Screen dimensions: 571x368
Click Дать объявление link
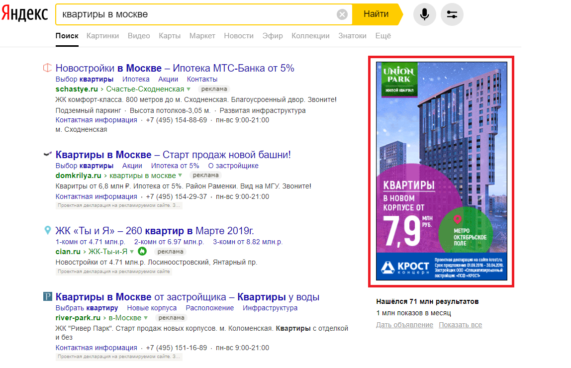pyautogui.click(x=404, y=325)
